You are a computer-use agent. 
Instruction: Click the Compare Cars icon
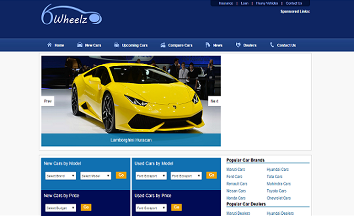(163, 45)
